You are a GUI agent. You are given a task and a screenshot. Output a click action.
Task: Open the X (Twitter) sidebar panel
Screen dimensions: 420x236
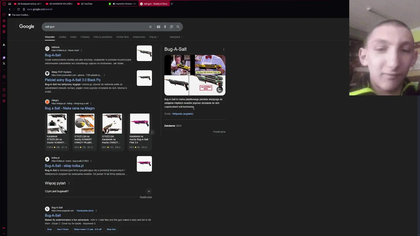[4, 63]
